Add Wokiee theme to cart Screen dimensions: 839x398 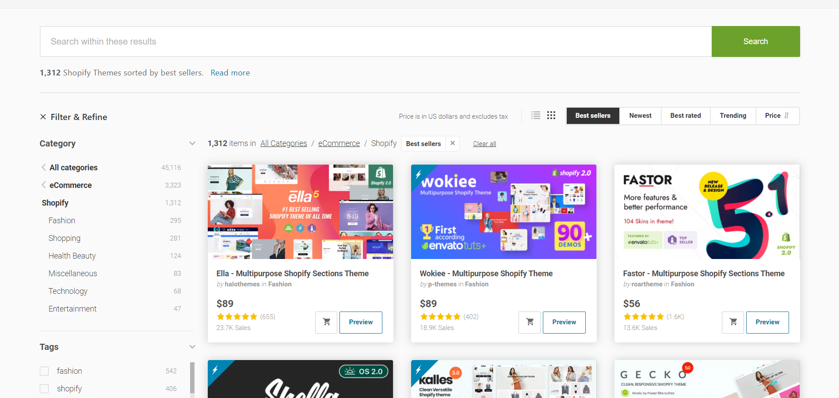[530, 322]
